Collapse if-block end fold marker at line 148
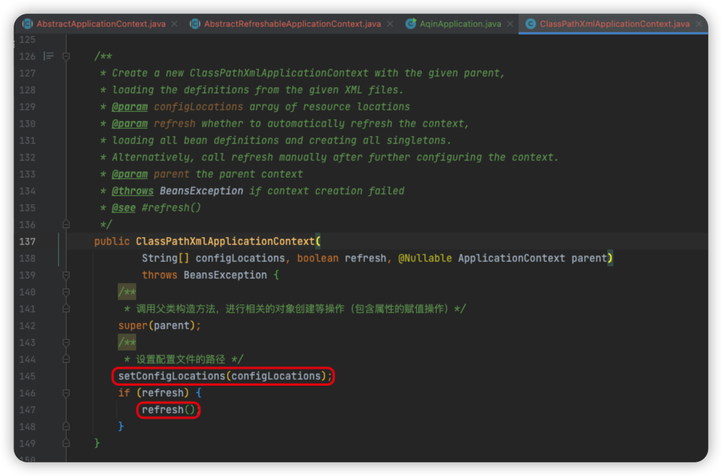This screenshot has height=476, width=722. (x=66, y=426)
